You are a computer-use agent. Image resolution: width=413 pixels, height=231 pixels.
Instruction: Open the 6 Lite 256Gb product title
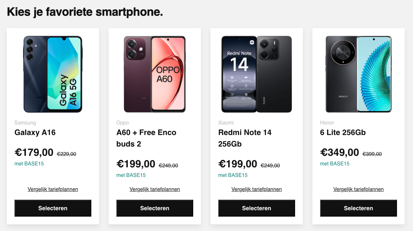coord(343,132)
